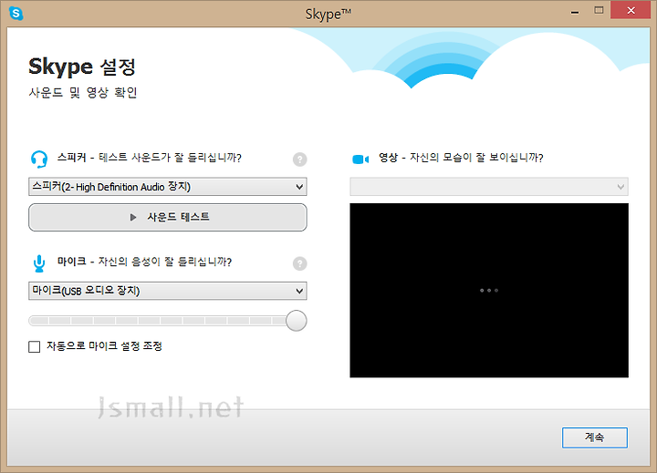Screen dimensions: 657x473
Task: Click the black video preview area
Action: click(489, 290)
